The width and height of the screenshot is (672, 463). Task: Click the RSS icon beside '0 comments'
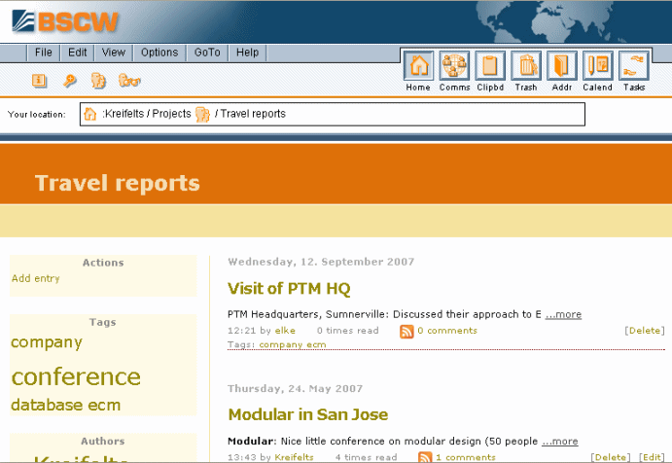407,331
